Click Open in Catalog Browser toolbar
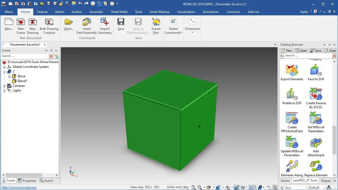This screenshot has width=338, height=190. (301, 51)
